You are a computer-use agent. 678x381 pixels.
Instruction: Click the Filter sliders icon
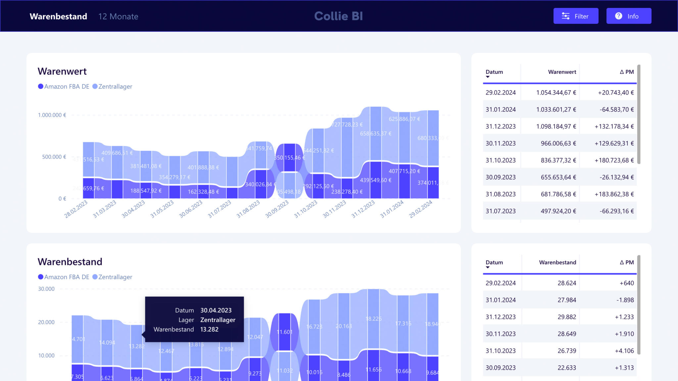click(566, 16)
